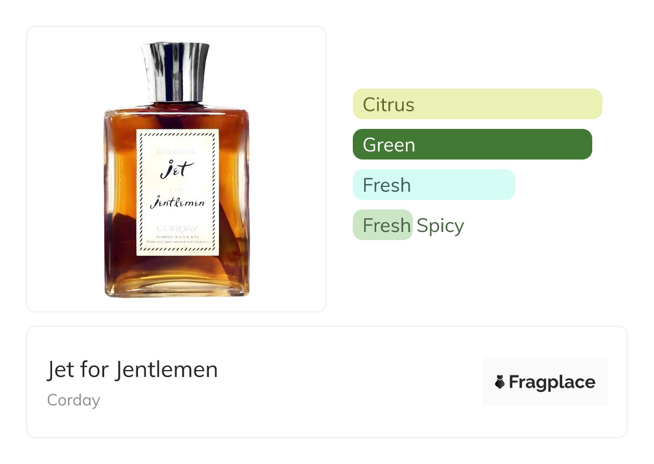Screen dimensions: 654x464
Task: Click the light blue Fresh accord bar
Action: (x=434, y=185)
